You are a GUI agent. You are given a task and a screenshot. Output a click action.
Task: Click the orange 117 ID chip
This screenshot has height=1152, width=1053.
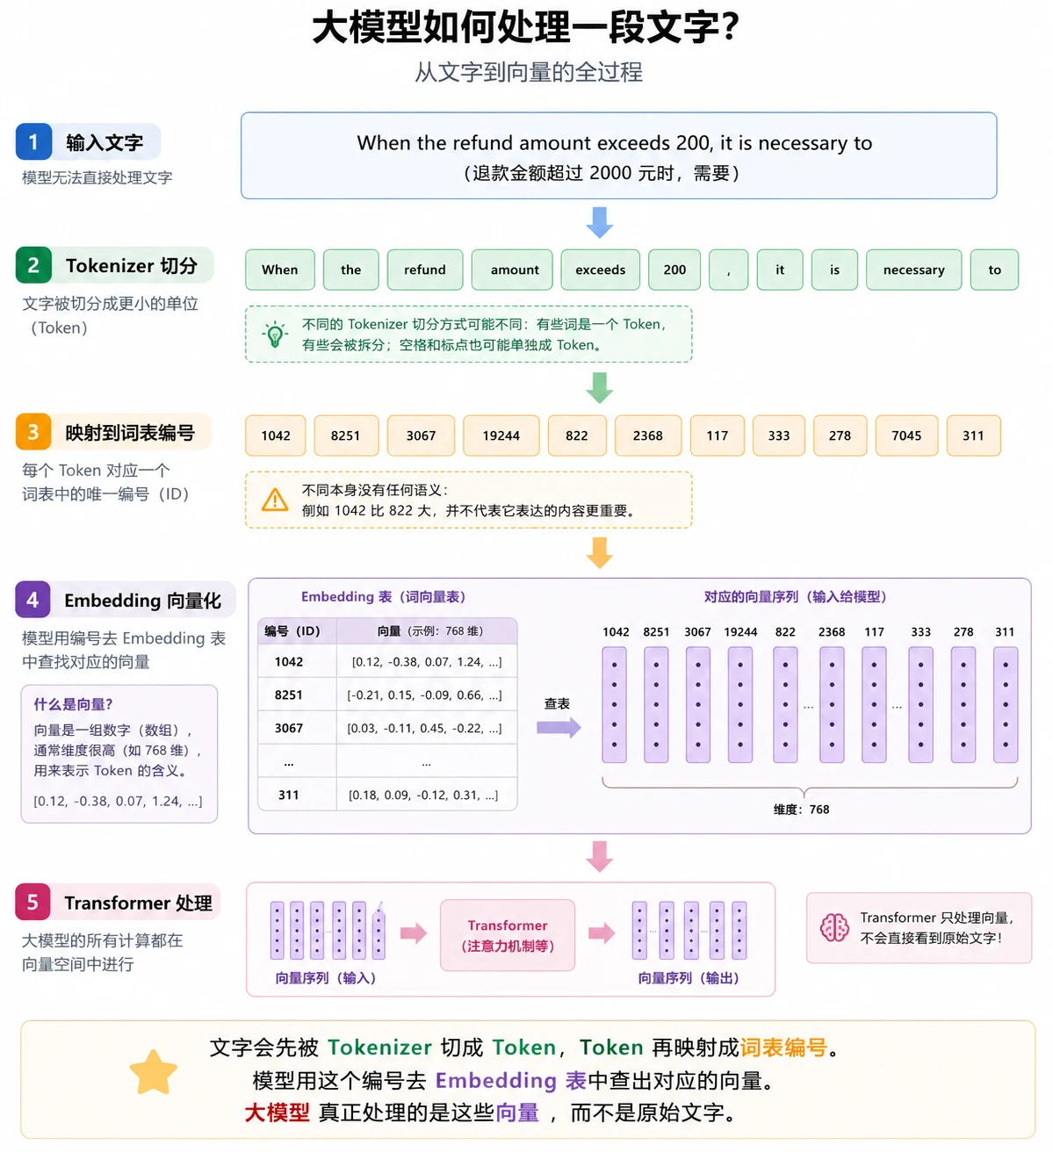tap(718, 436)
